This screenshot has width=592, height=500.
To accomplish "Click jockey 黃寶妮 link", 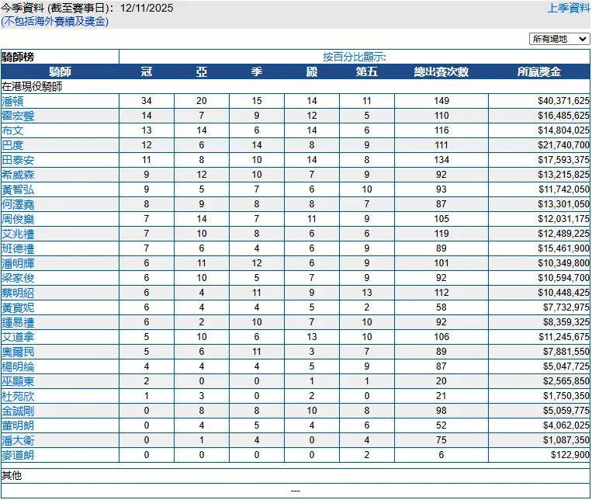I will pos(18,307).
